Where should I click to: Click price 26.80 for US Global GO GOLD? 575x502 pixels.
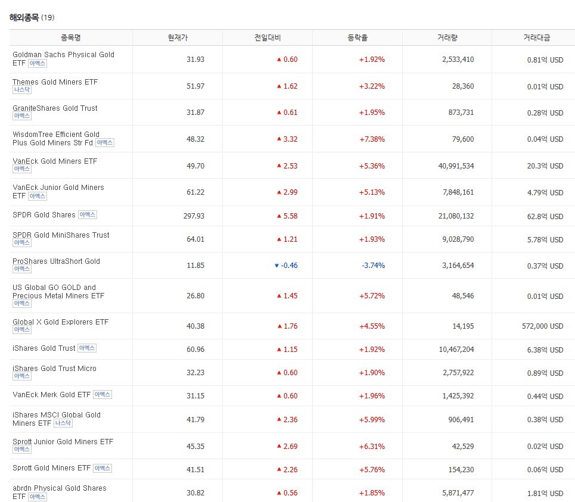[195, 296]
